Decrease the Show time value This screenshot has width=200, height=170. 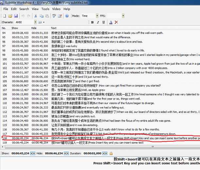(x=31, y=153)
